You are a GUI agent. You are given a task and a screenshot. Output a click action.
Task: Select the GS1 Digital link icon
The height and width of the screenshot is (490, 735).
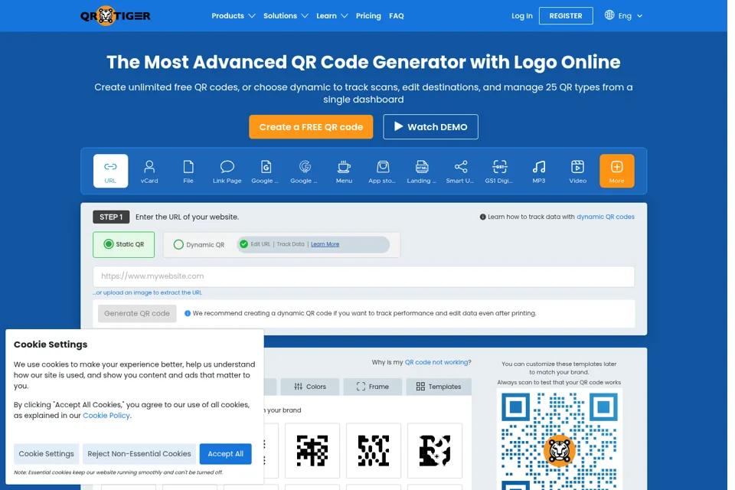coord(499,171)
